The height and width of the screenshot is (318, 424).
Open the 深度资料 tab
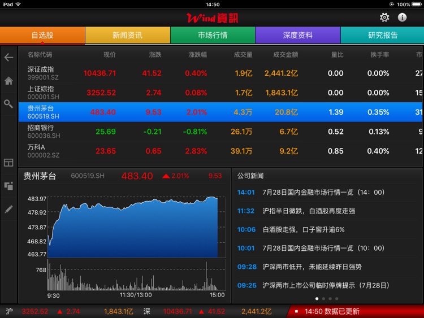[298, 35]
